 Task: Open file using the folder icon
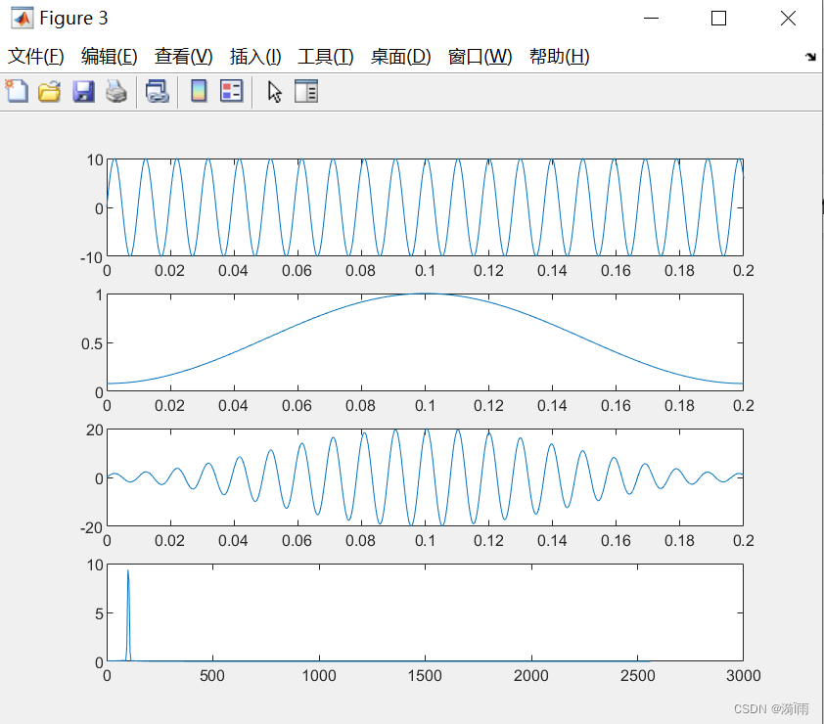(x=49, y=91)
